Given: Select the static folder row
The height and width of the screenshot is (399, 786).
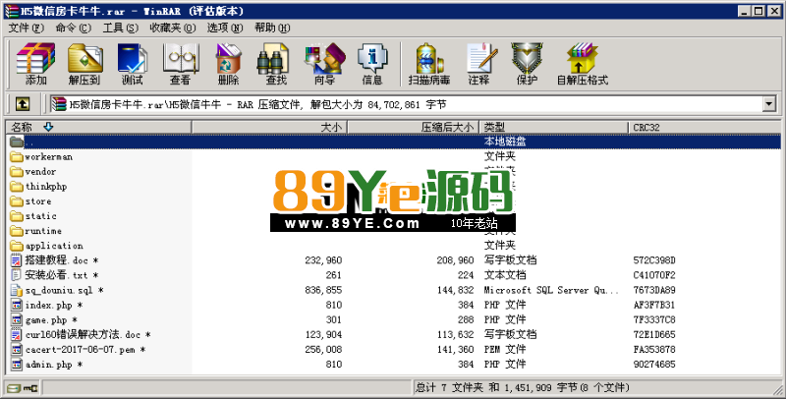Looking at the screenshot, I should [394, 216].
